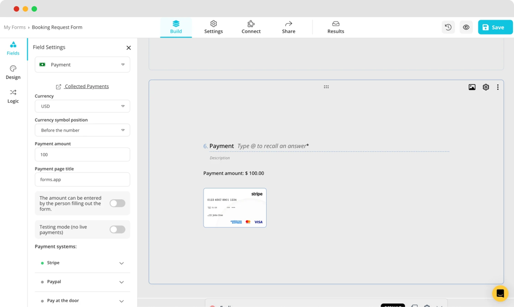The image size is (514, 307).
Task: Open payment field gear settings
Action: 486,87
